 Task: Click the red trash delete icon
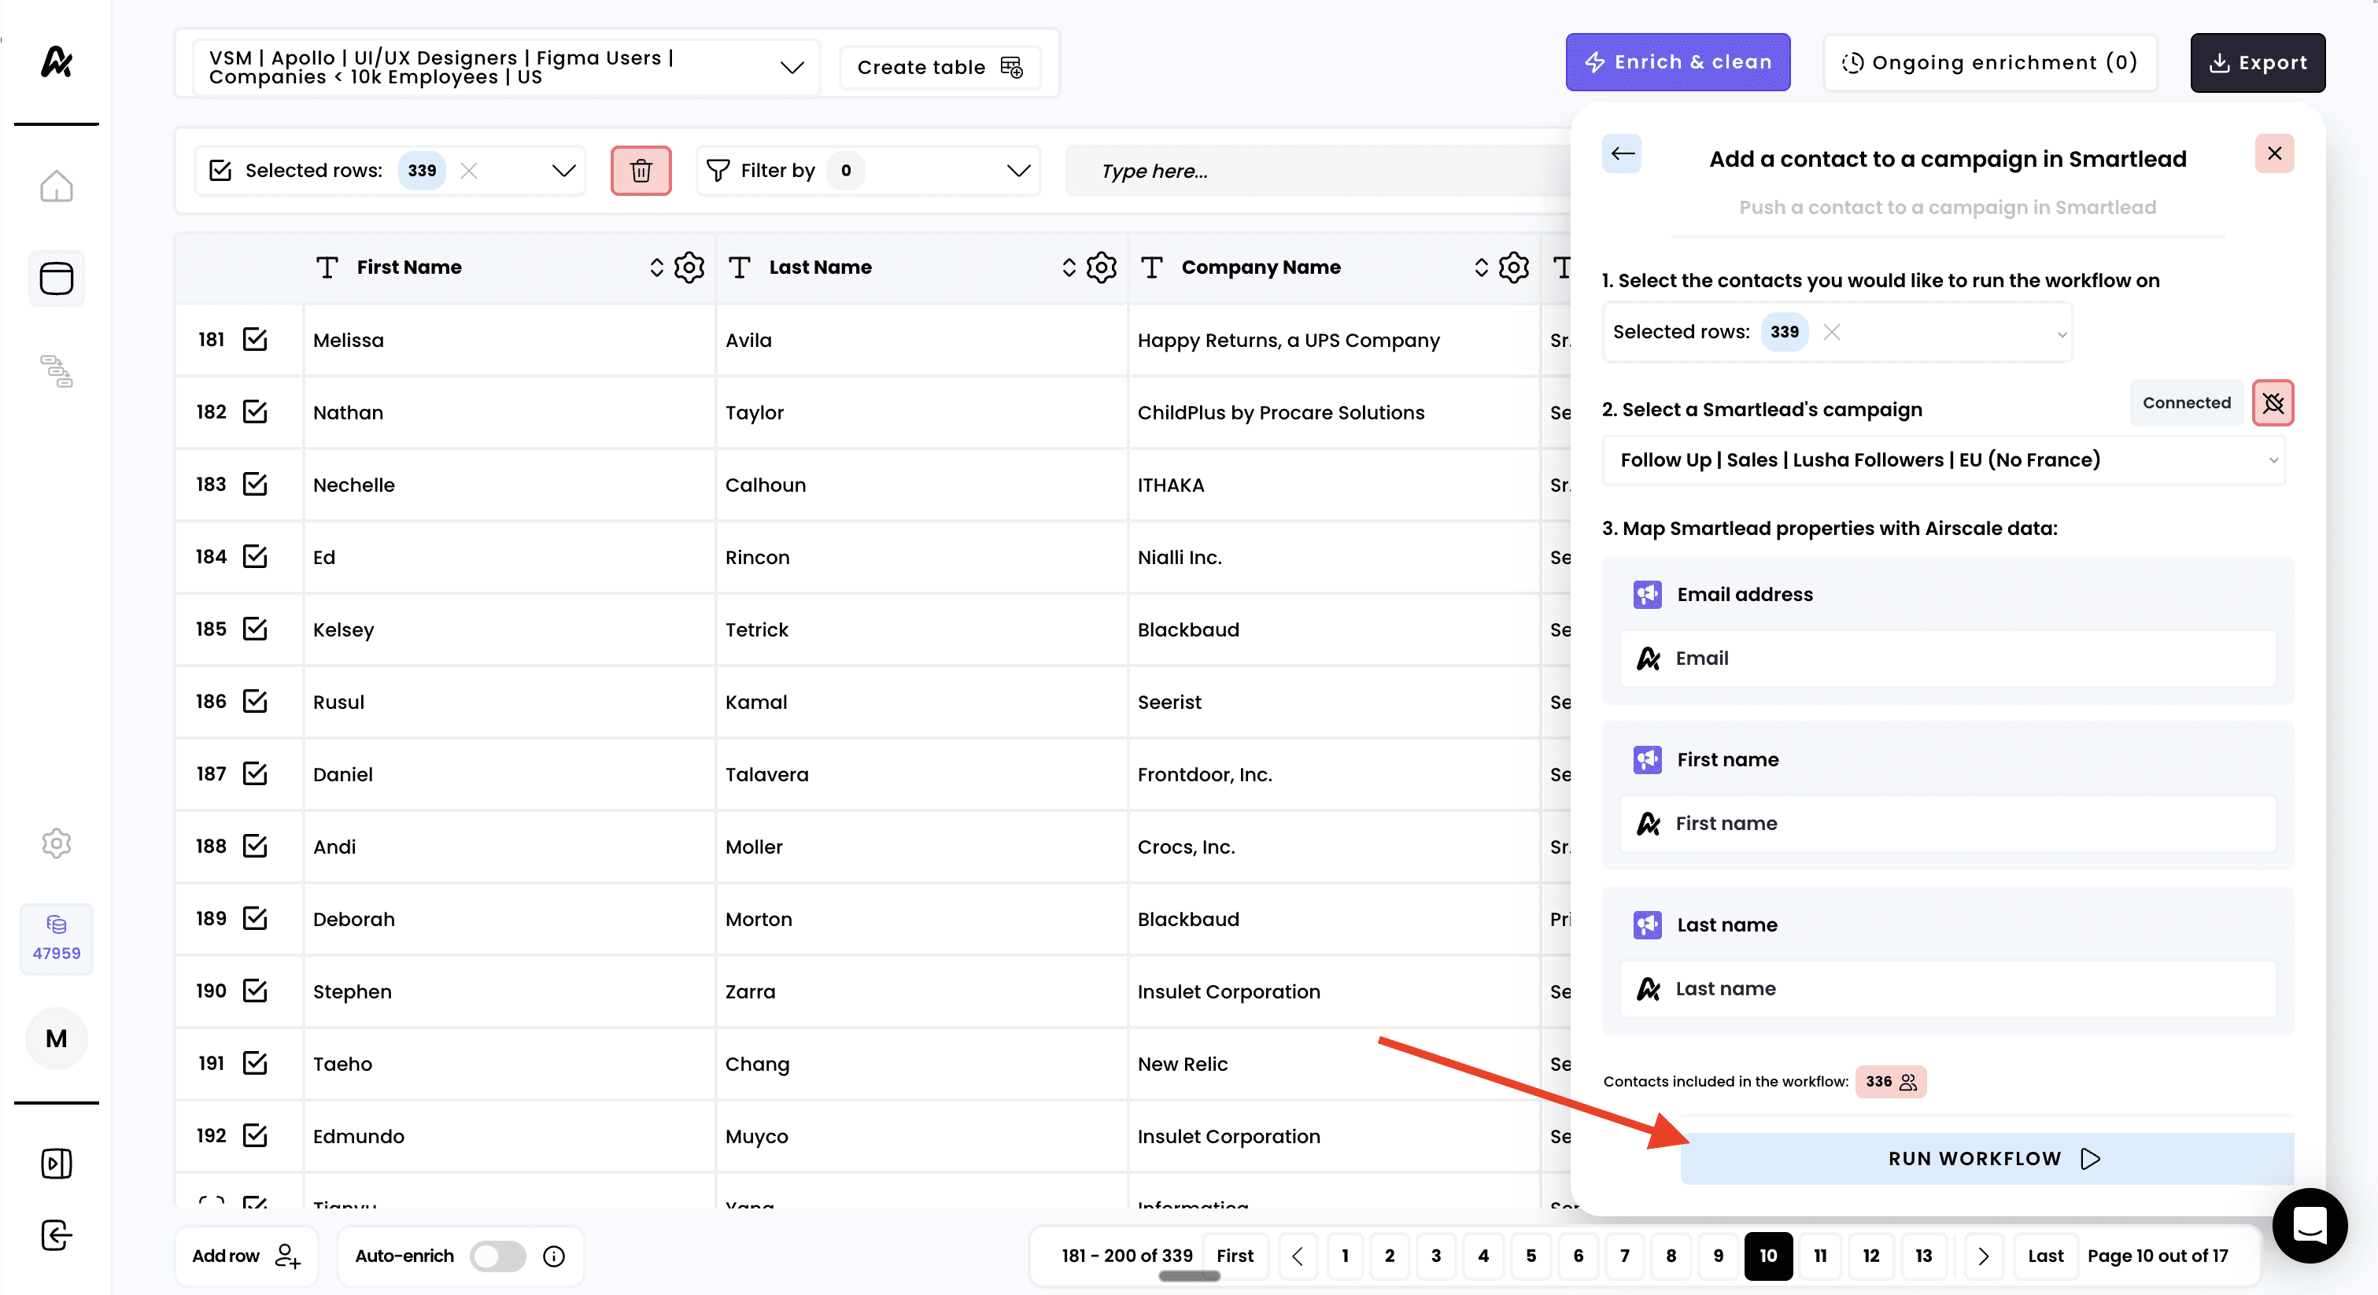pyautogui.click(x=641, y=171)
